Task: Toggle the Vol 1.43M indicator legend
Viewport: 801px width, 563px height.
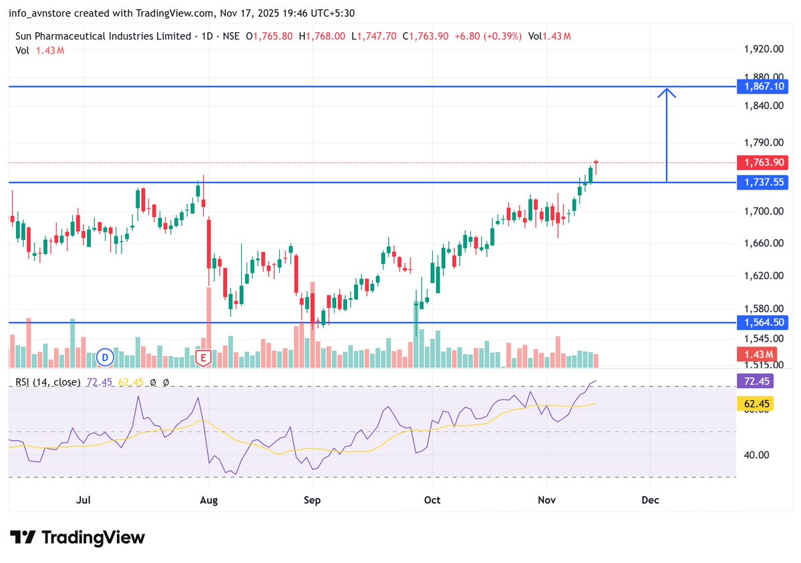Action: 38,50
